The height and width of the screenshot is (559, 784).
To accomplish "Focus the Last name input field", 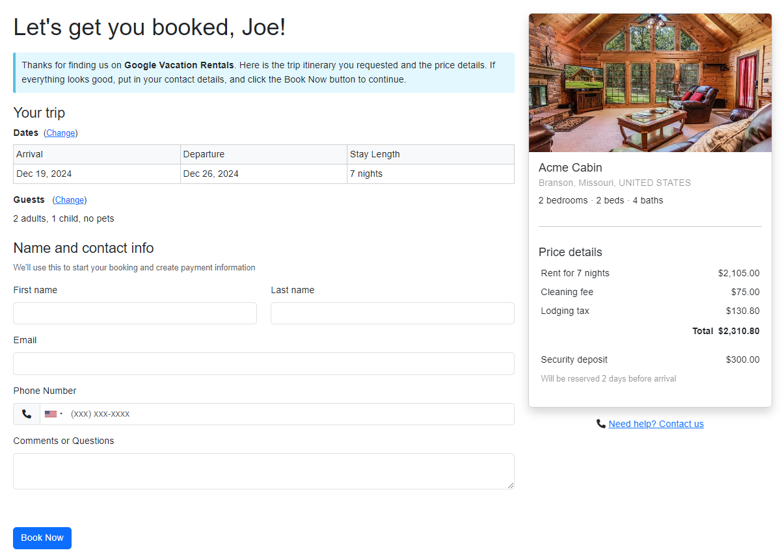I will [392, 313].
